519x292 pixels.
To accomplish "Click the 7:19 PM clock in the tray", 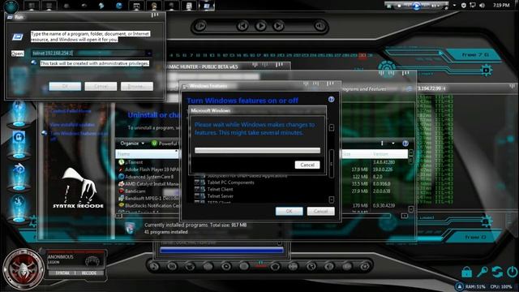I will (x=501, y=6).
